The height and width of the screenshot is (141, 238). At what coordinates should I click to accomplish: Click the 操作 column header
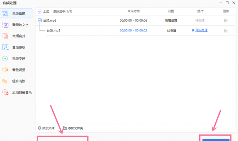click(x=200, y=11)
